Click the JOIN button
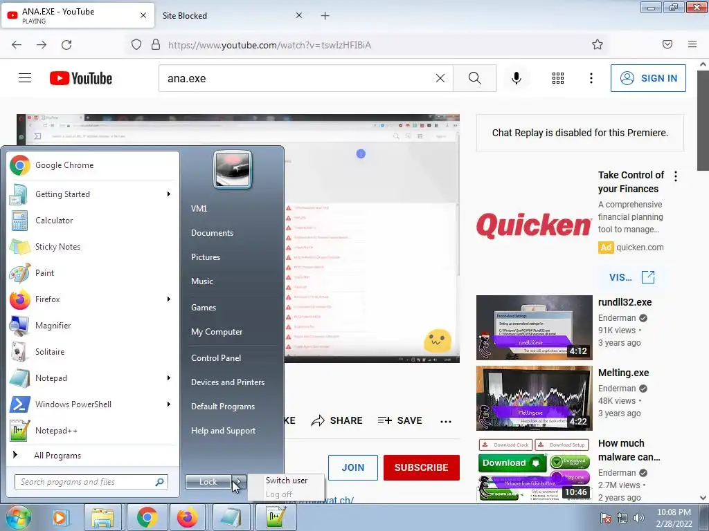The height and width of the screenshot is (531, 709). point(353,468)
